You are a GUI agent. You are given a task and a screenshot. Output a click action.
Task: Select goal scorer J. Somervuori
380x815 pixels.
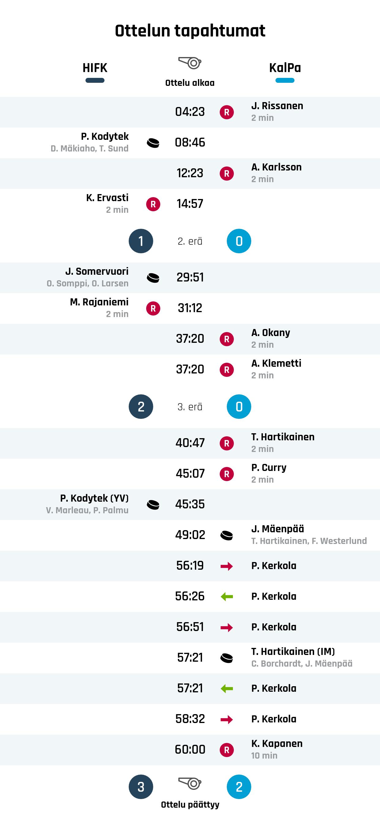tap(97, 271)
